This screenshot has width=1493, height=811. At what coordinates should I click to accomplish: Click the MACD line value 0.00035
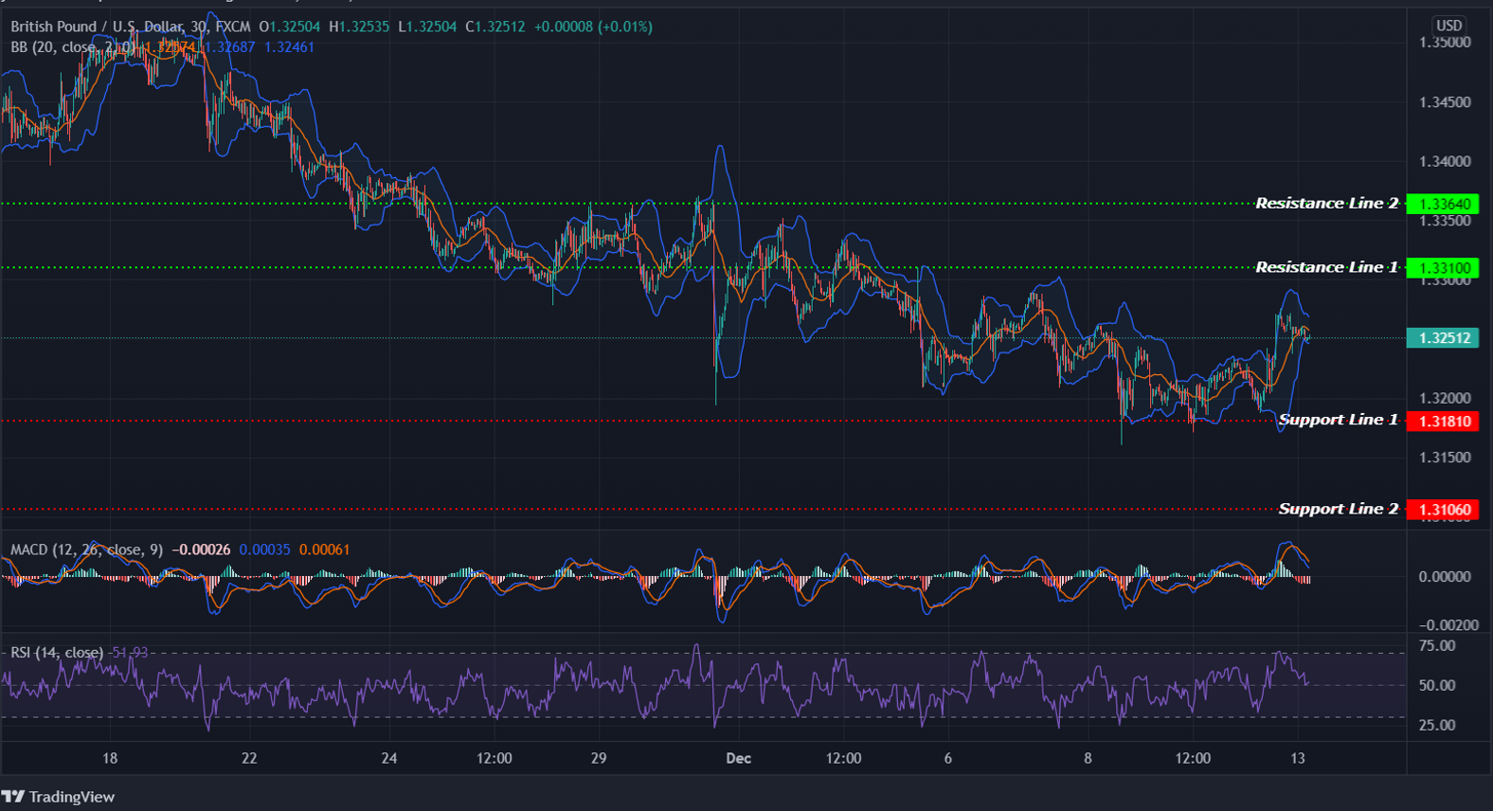tap(264, 550)
